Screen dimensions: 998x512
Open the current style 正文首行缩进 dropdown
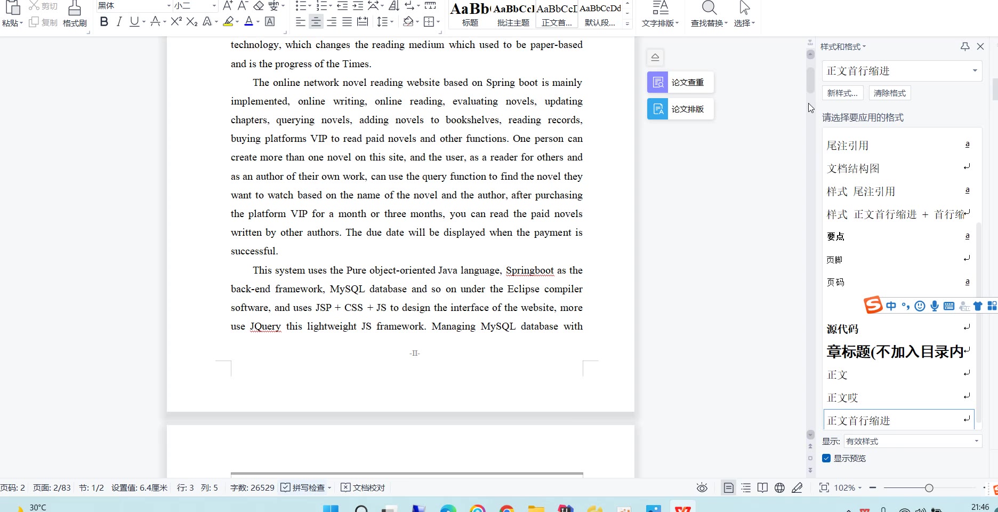(x=975, y=71)
